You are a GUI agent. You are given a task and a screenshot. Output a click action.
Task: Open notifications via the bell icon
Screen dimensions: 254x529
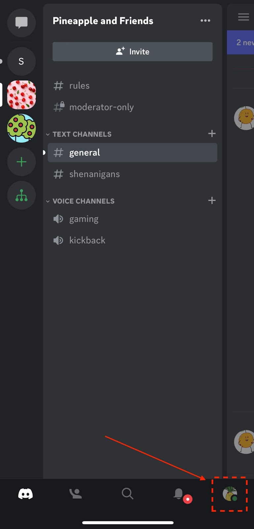pos(179,494)
